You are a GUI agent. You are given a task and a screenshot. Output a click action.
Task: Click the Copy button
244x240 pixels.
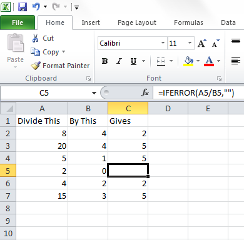click(45, 52)
